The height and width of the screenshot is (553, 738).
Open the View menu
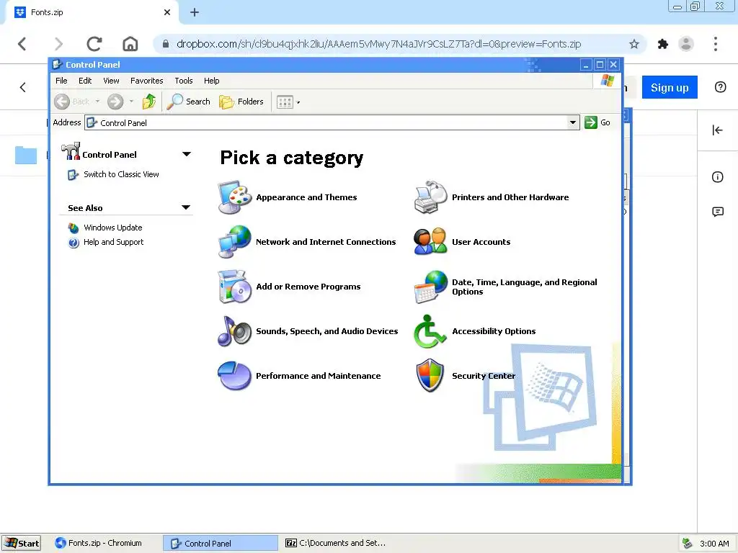pyautogui.click(x=111, y=81)
